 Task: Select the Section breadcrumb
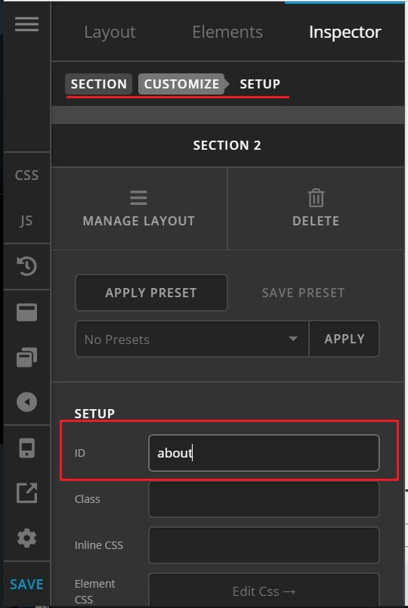pos(98,84)
